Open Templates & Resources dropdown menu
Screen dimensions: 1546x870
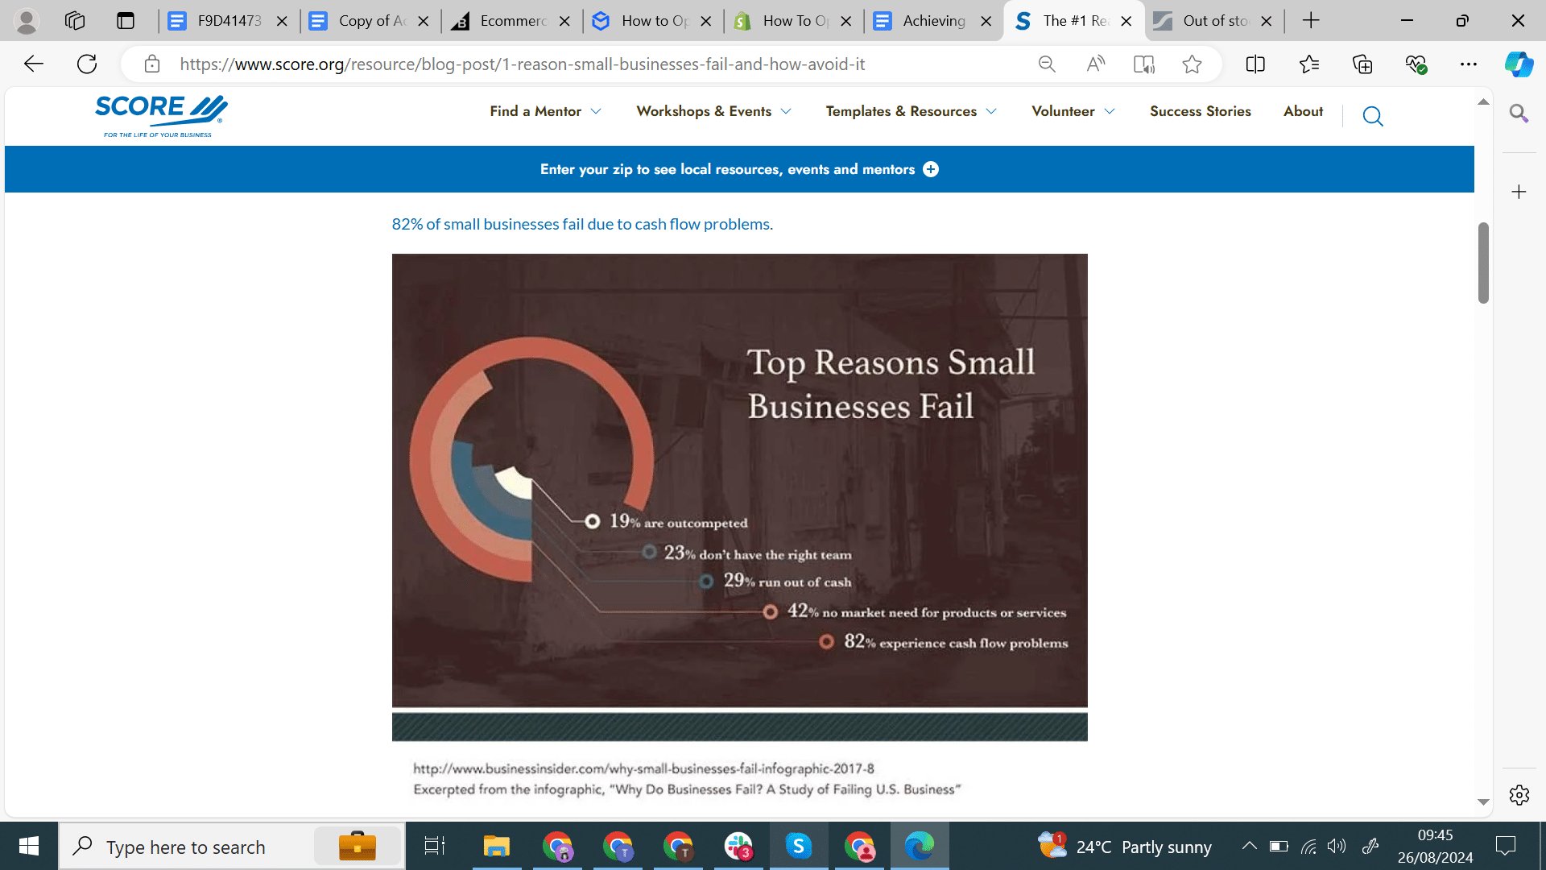pyautogui.click(x=911, y=111)
